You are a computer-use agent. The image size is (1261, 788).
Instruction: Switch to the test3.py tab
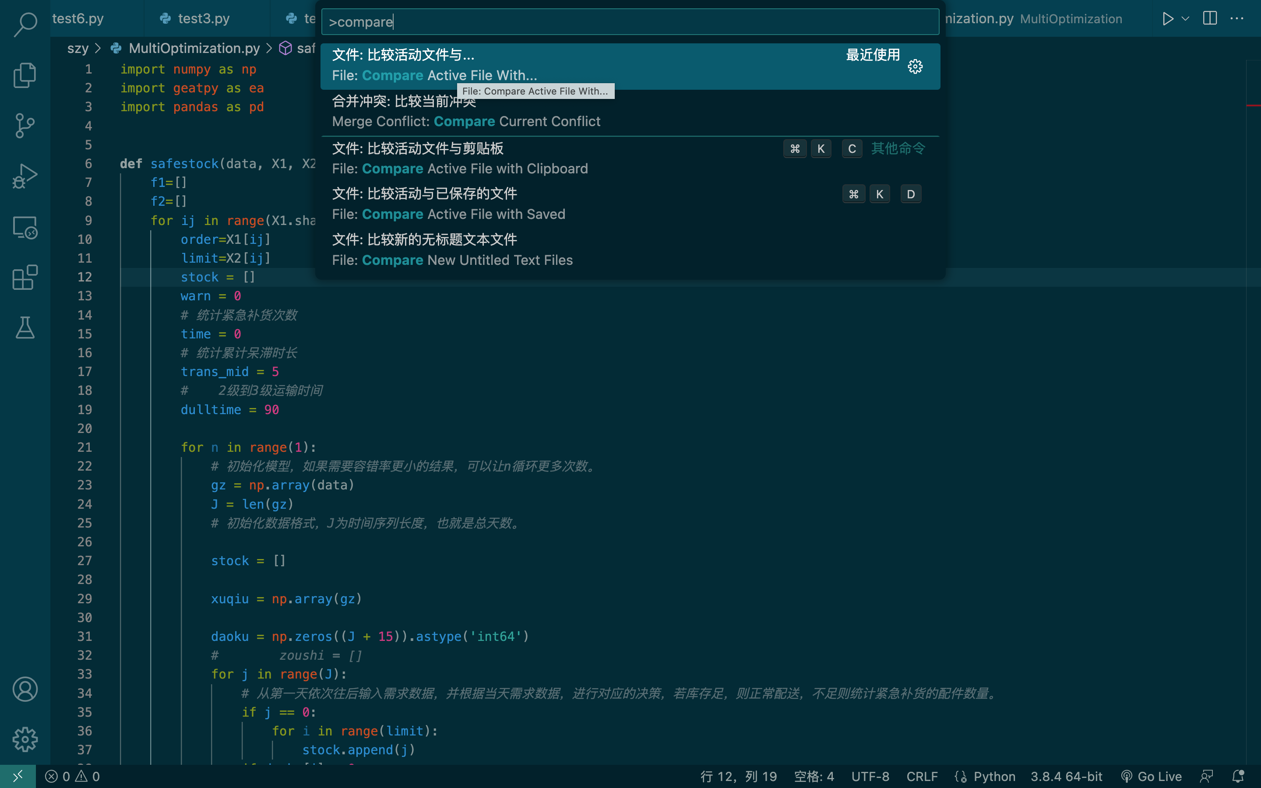(203, 19)
